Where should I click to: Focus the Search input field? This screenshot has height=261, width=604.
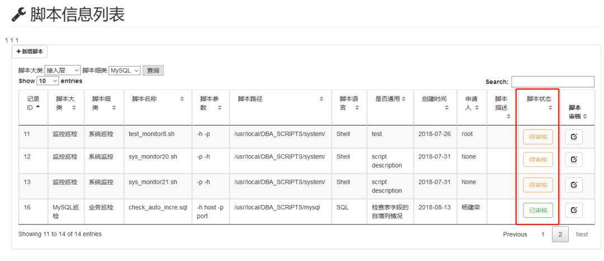553,82
